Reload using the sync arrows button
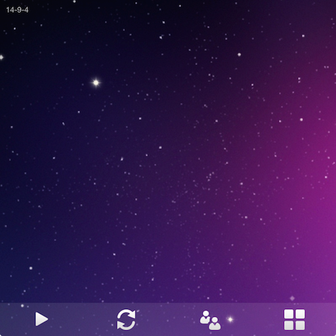This screenshot has width=336, height=336. [126, 320]
